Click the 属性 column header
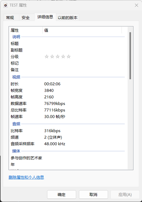This screenshot has width=142, height=202. (26, 30)
